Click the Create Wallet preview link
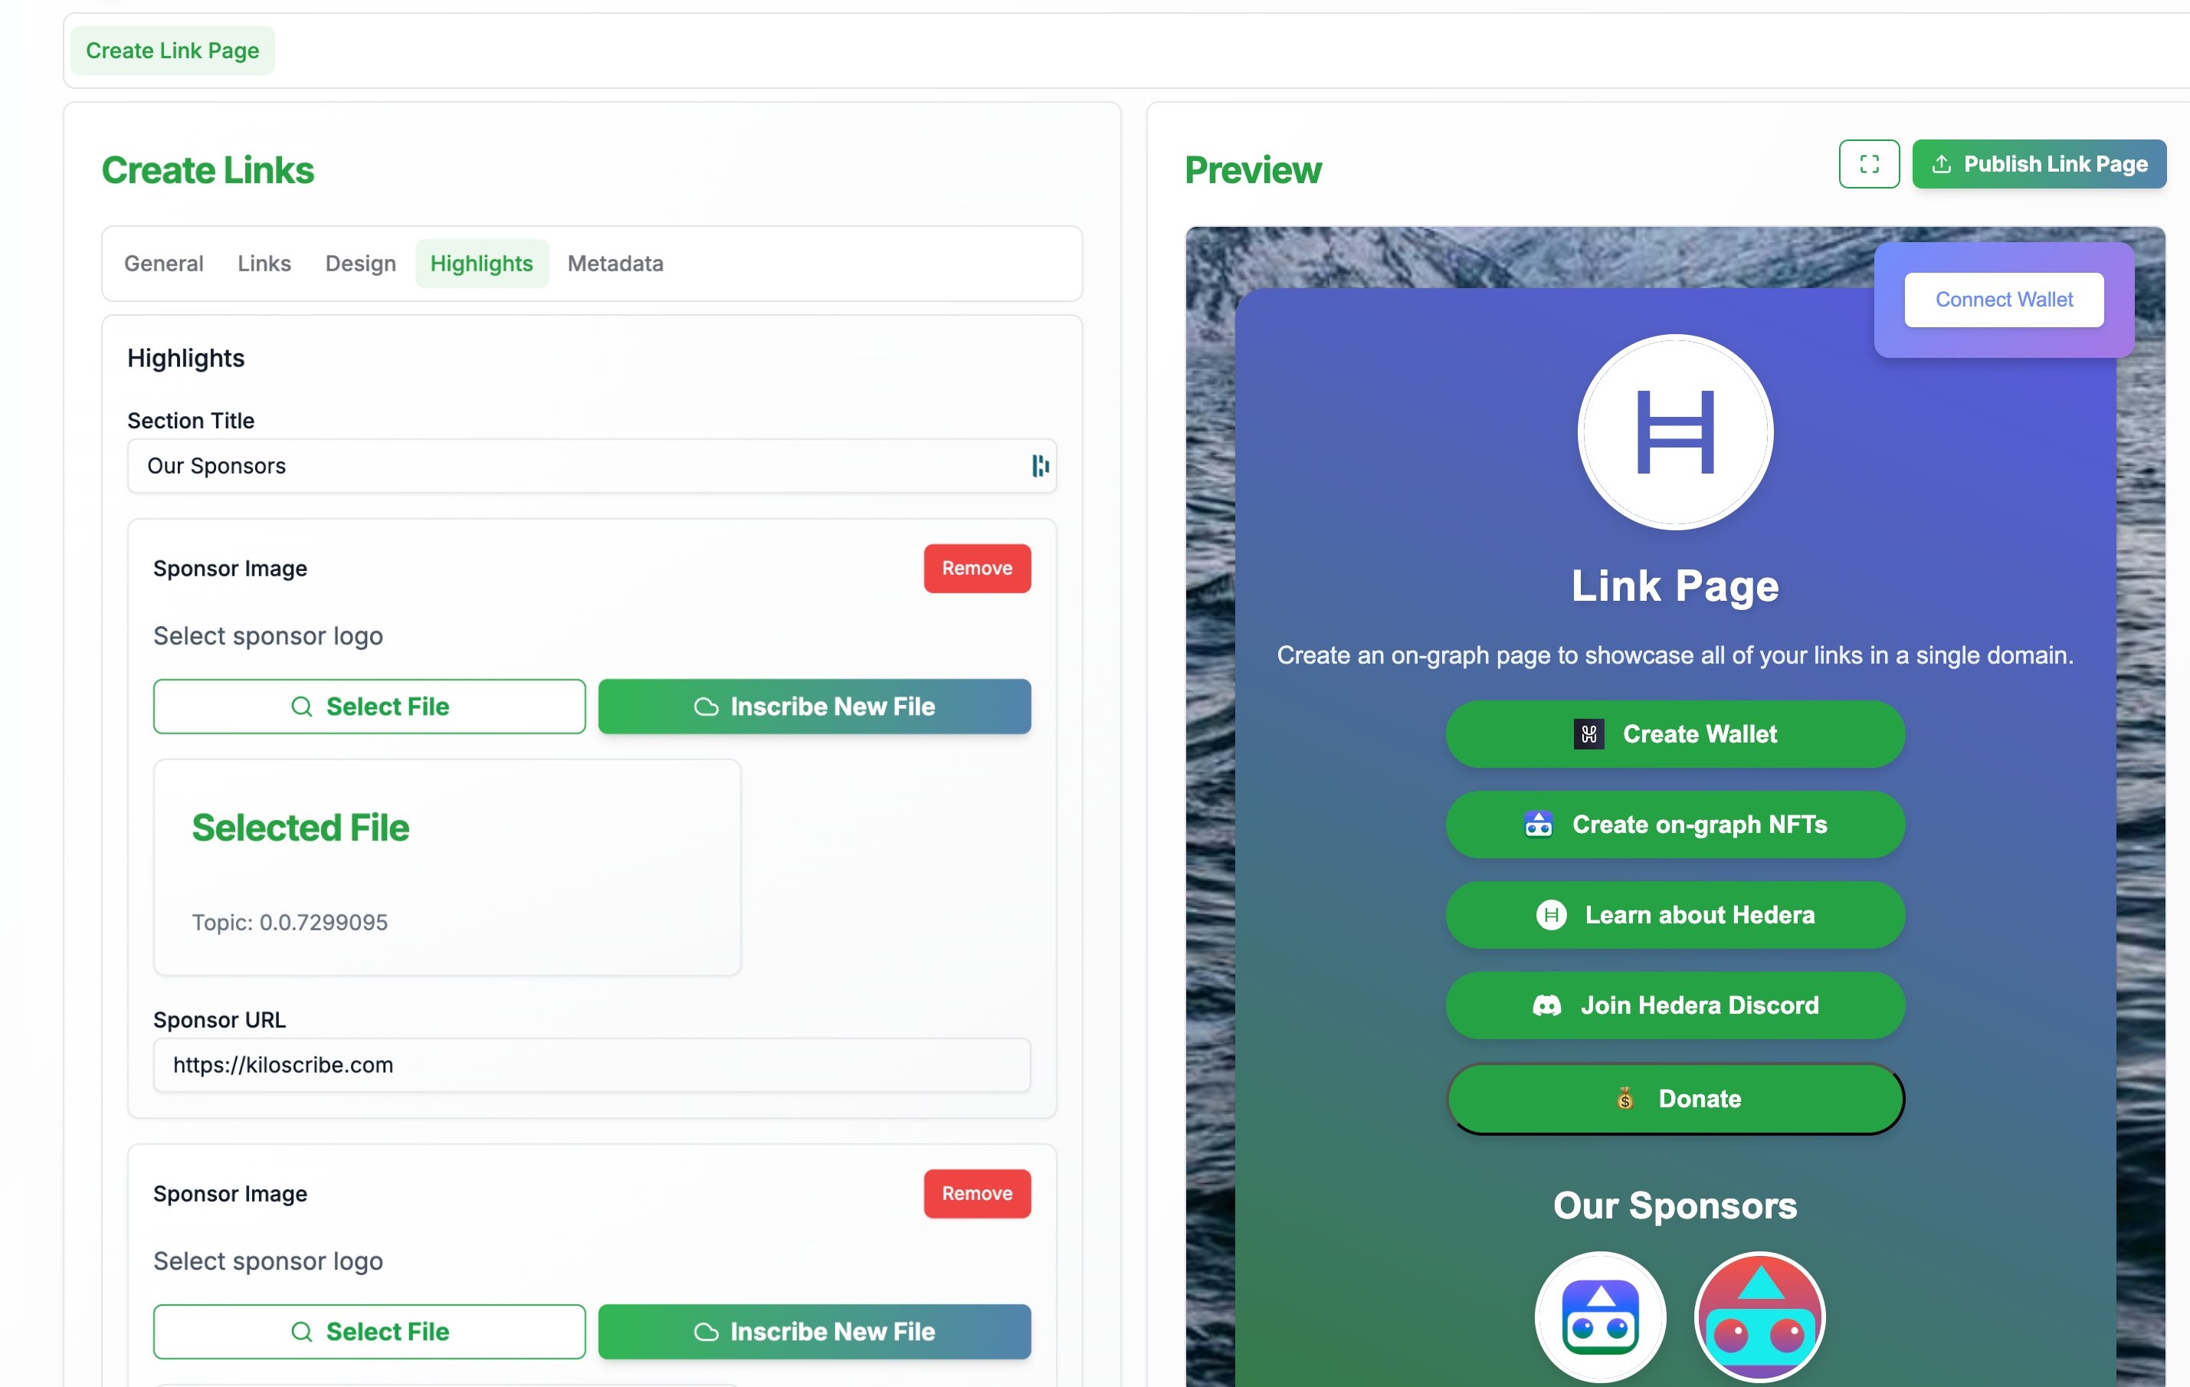This screenshot has width=2190, height=1387. (x=1674, y=734)
